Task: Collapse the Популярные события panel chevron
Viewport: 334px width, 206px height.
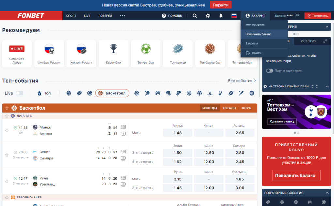Action: [327, 193]
